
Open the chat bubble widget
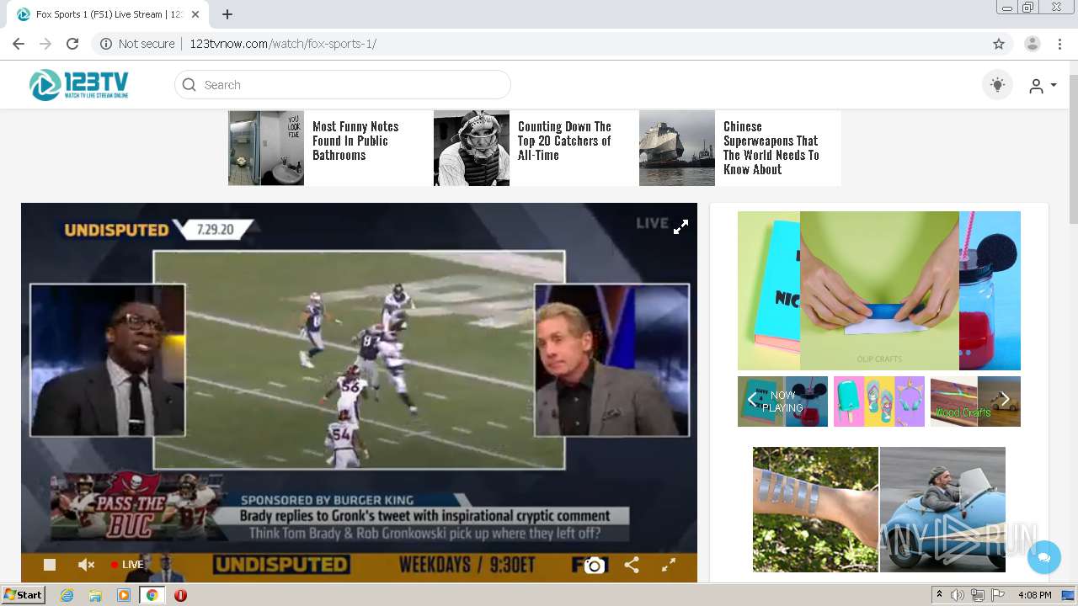point(1044,557)
